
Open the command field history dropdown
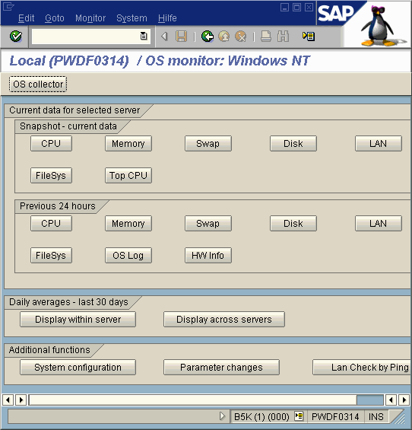pyautogui.click(x=144, y=37)
